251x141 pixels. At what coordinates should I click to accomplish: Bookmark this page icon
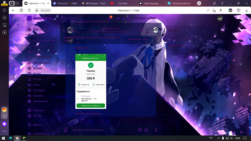tap(221, 10)
